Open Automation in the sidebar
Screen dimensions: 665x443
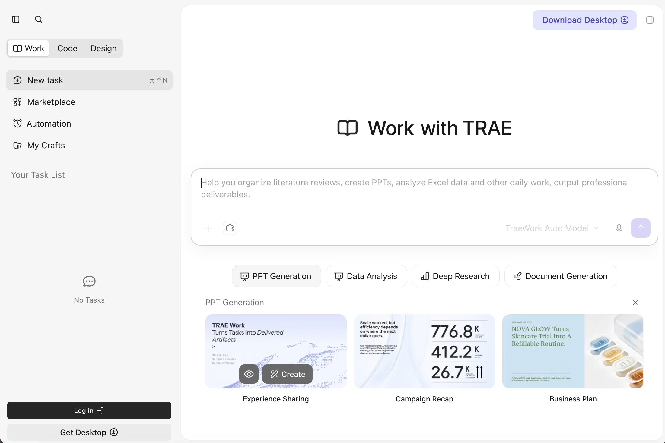point(89,124)
